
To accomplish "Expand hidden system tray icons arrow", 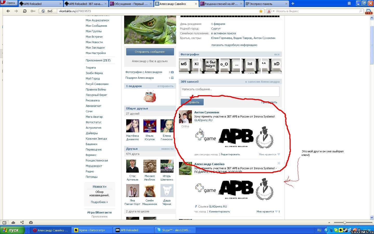I will 327,230.
